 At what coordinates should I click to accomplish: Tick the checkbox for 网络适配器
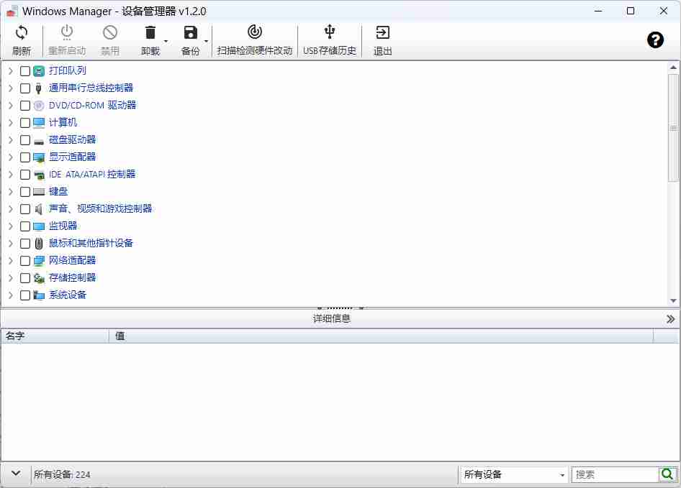pyautogui.click(x=25, y=260)
